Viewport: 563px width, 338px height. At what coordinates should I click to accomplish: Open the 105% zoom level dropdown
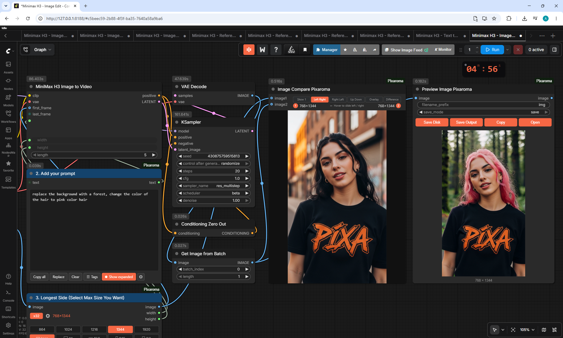[x=527, y=330]
